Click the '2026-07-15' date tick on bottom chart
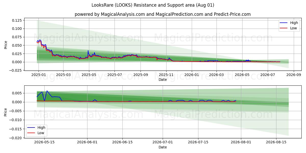 [198, 142]
